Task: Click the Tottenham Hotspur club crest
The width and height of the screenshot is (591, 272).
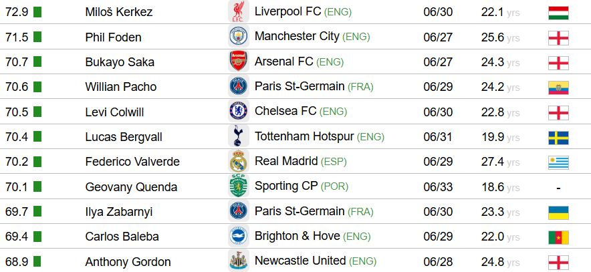Action: point(238,136)
